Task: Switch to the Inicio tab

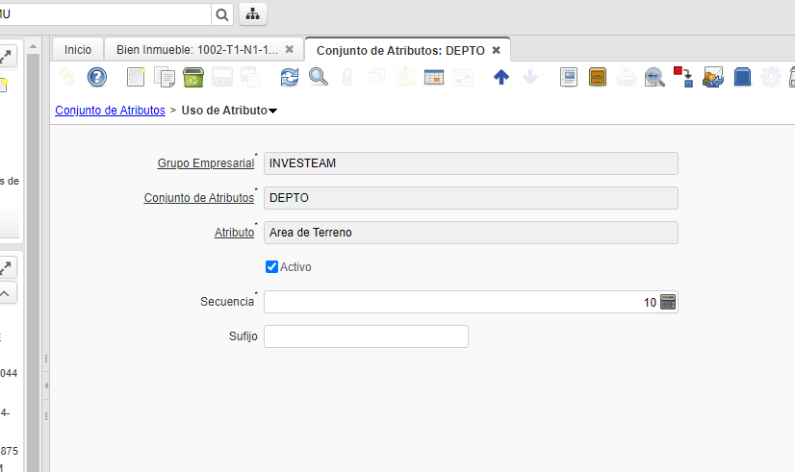Action: click(x=78, y=49)
